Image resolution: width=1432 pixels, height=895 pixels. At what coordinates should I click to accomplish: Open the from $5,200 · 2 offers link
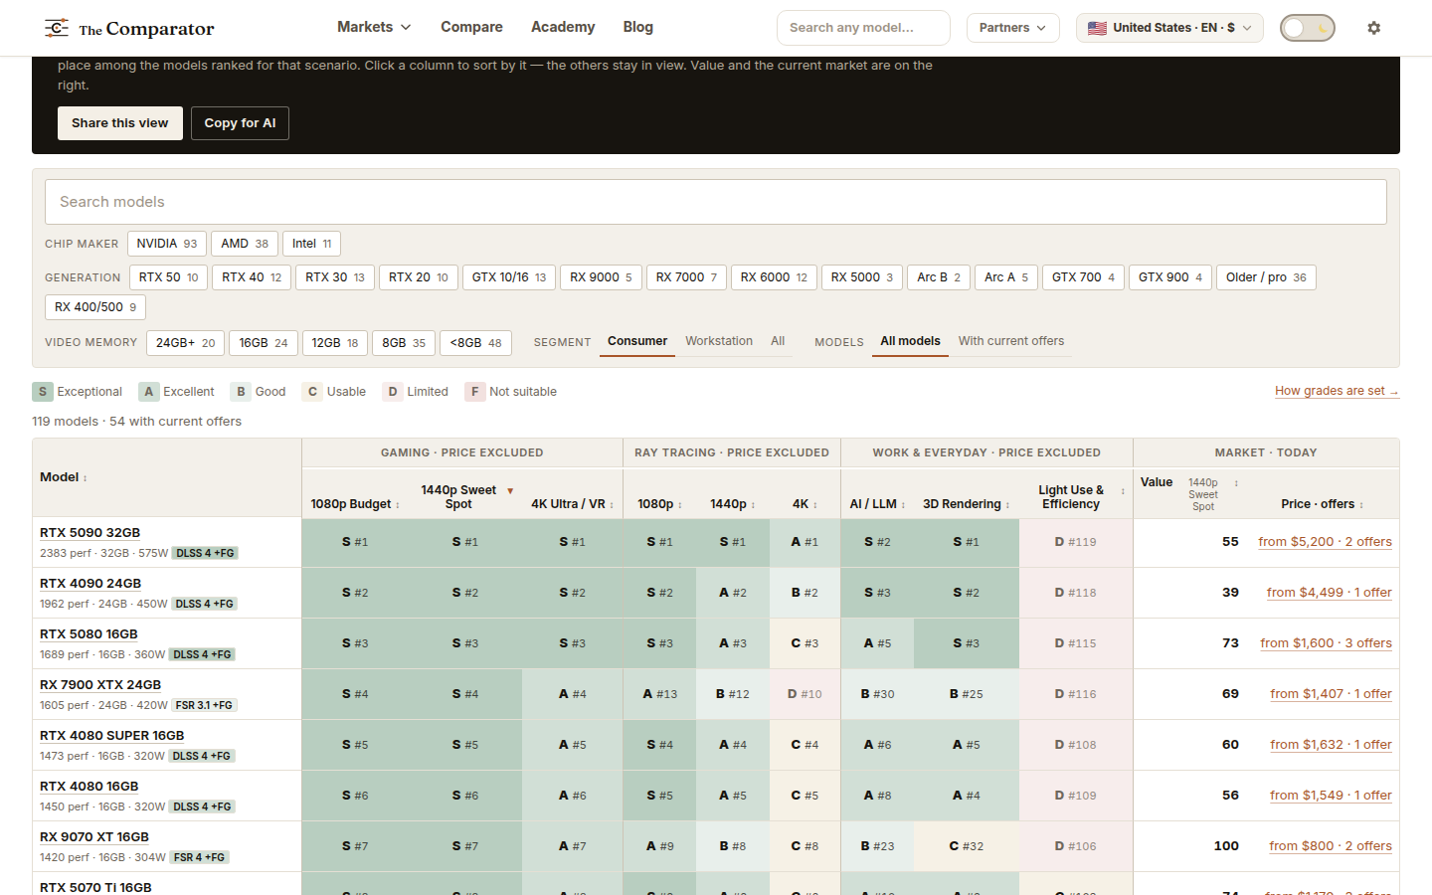pos(1325,542)
